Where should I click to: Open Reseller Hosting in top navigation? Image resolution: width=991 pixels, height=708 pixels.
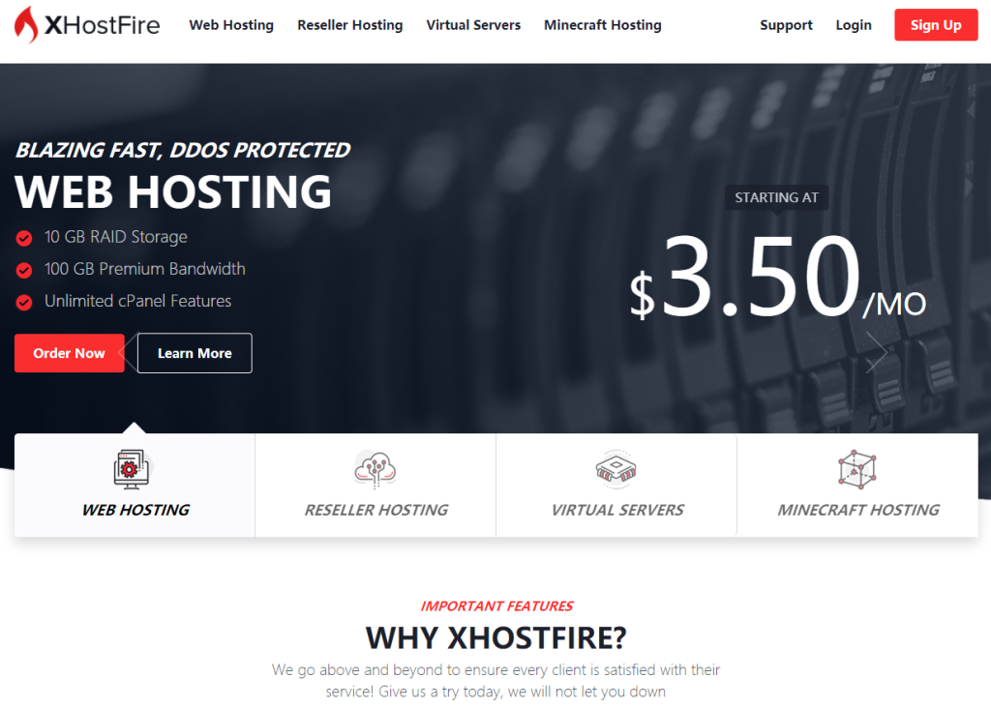coord(350,25)
